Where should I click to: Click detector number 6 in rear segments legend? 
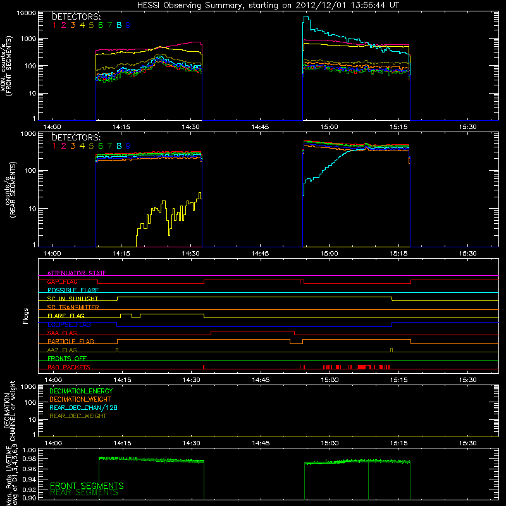click(x=101, y=146)
